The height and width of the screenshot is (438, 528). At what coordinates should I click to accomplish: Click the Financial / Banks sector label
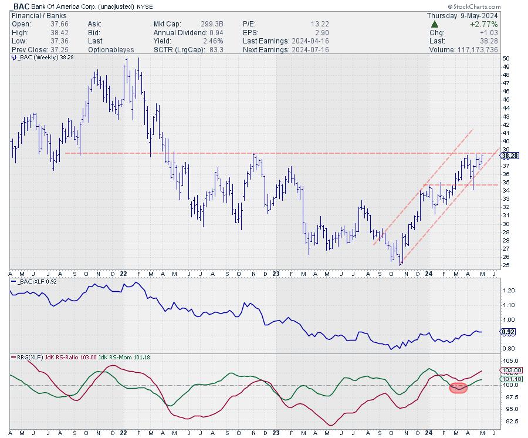click(34, 16)
